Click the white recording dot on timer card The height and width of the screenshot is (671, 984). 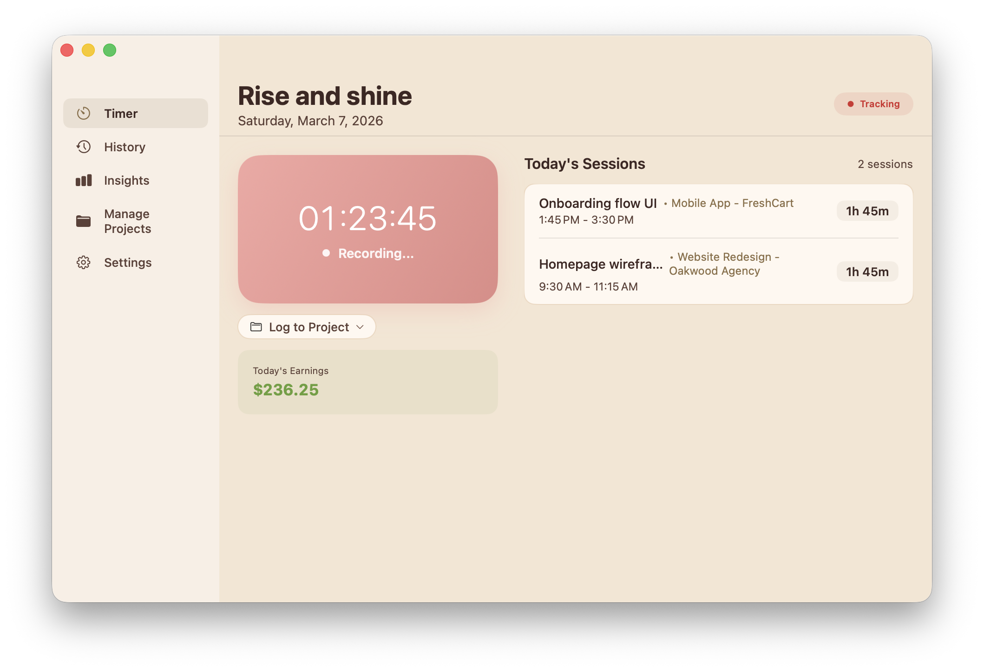(326, 253)
